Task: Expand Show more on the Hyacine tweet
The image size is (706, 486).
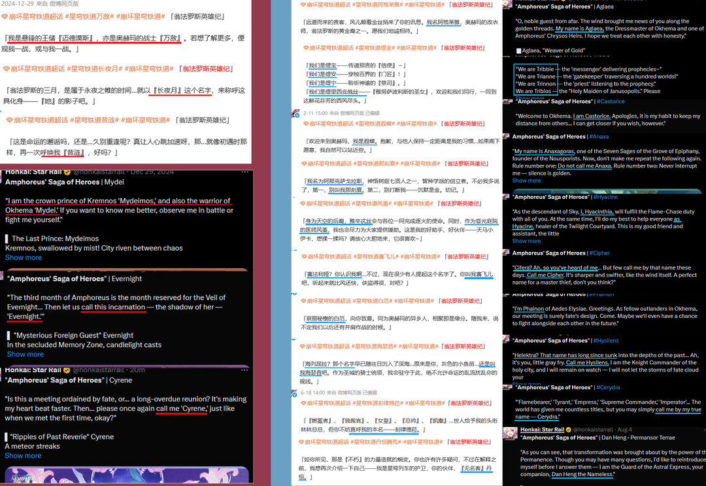Action: click(x=526, y=241)
